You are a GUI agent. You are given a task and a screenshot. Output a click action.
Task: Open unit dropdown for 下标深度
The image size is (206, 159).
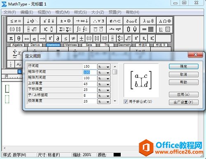click(x=104, y=90)
